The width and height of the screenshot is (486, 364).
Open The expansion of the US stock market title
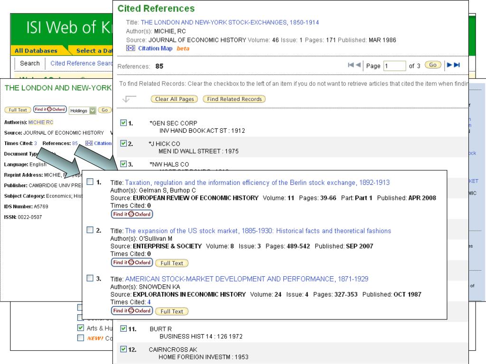tap(258, 231)
